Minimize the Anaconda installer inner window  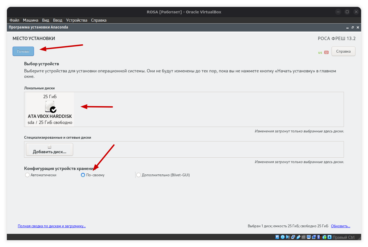[x=347, y=27]
